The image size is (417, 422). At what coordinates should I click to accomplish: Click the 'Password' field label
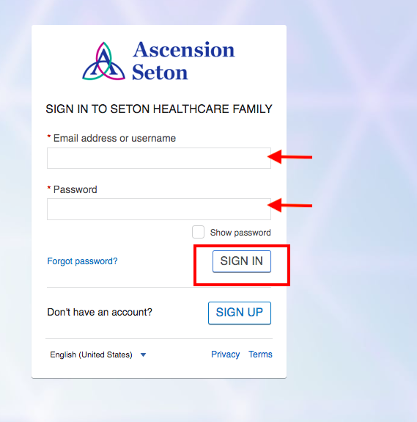(x=75, y=189)
